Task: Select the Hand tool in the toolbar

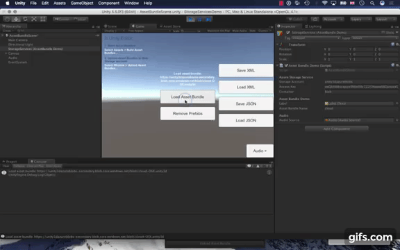Action: pos(8,19)
